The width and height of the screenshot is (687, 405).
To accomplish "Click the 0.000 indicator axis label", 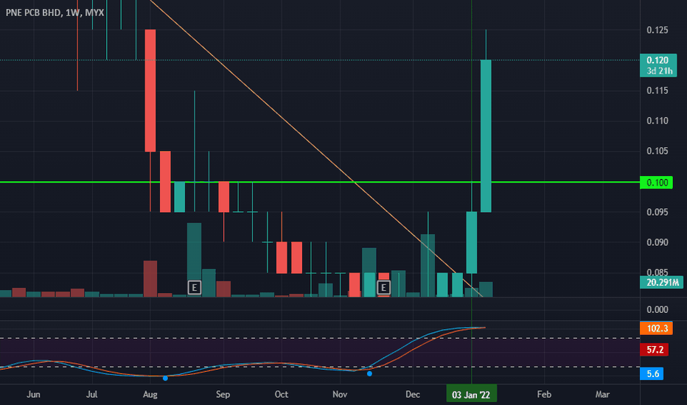I will (x=658, y=309).
